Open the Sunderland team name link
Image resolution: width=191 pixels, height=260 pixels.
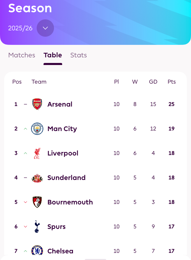pos(66,178)
